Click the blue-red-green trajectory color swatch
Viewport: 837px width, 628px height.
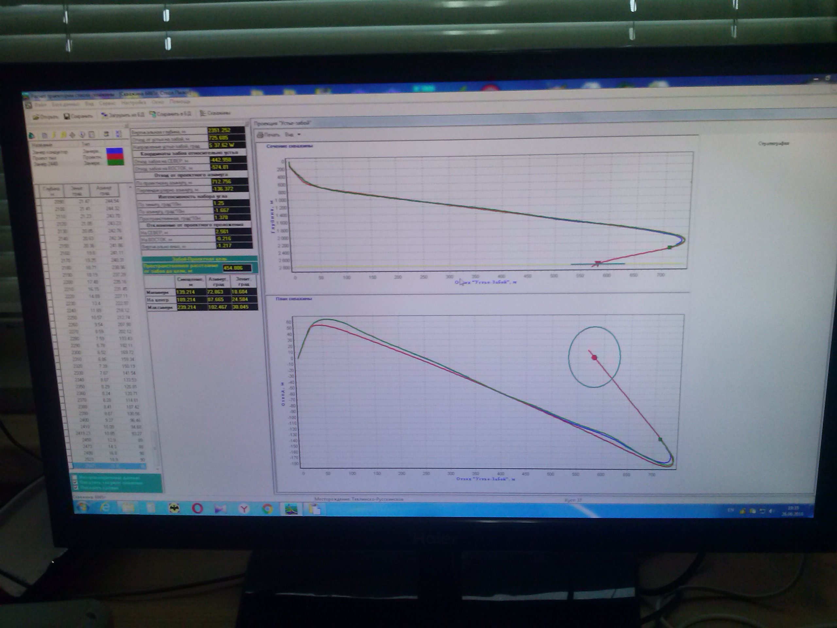(x=115, y=157)
